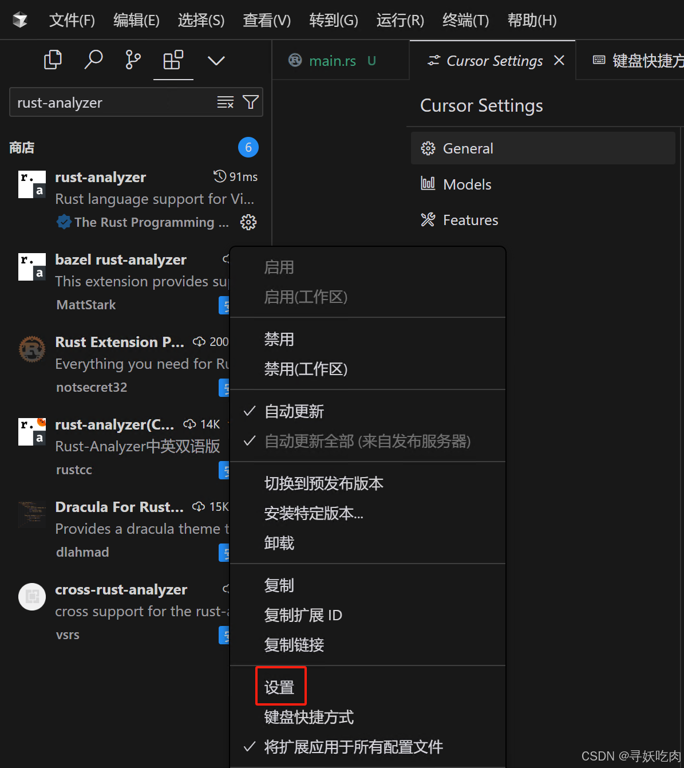Open the 编辑(E) menu

136,21
